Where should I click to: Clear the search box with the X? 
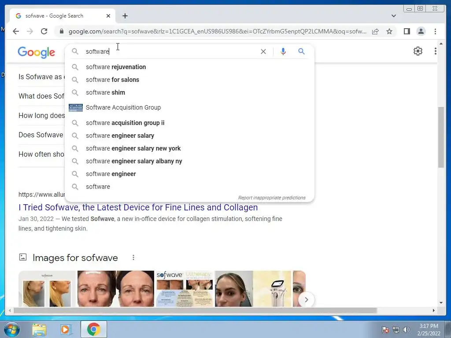pos(263,51)
